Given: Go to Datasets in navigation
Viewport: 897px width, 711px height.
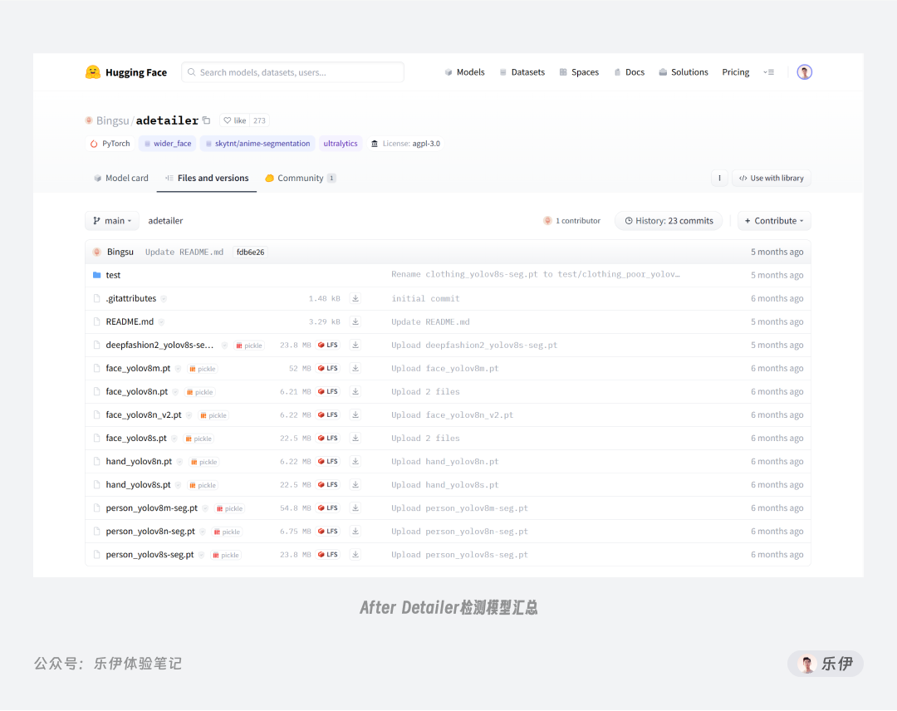Looking at the screenshot, I should click(x=522, y=72).
